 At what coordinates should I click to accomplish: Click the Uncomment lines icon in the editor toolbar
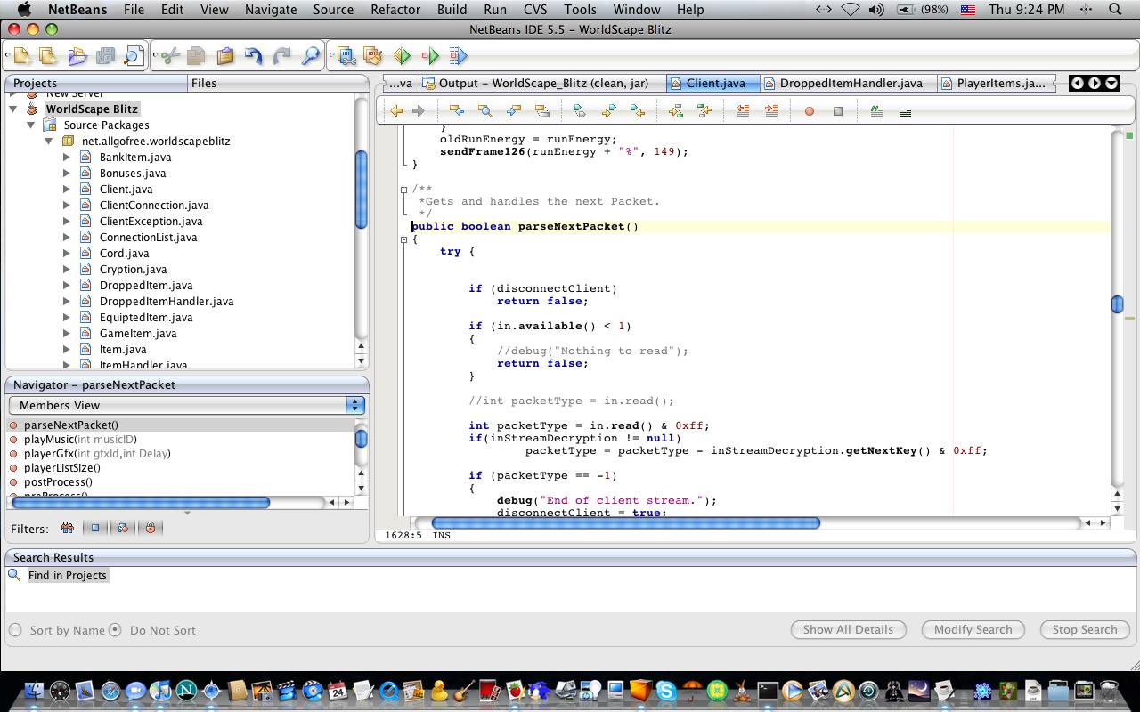coord(905,112)
